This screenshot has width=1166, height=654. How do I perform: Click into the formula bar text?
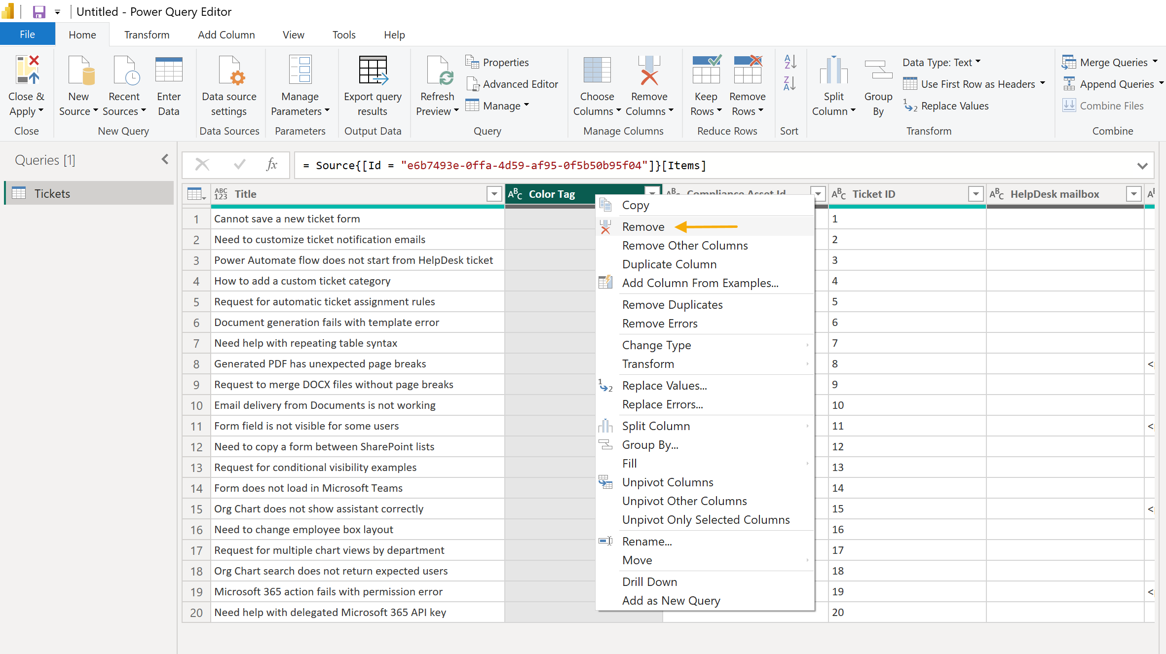click(504, 166)
